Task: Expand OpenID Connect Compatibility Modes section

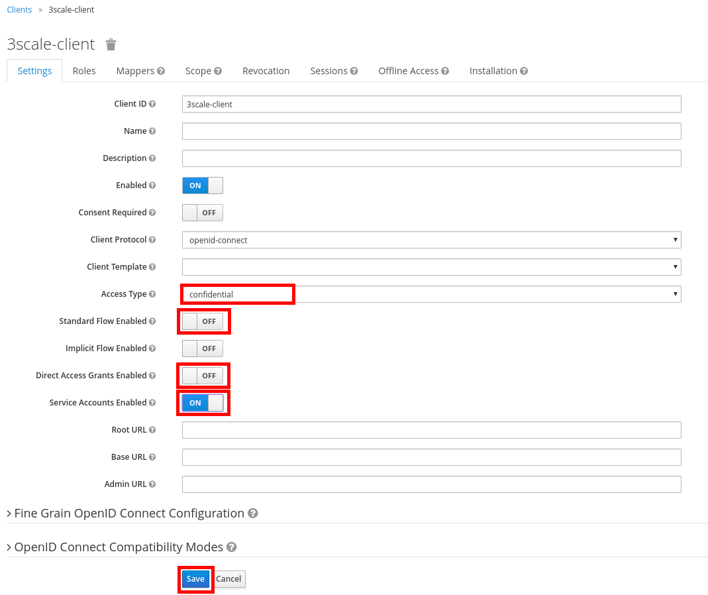Action: pyautogui.click(x=118, y=547)
